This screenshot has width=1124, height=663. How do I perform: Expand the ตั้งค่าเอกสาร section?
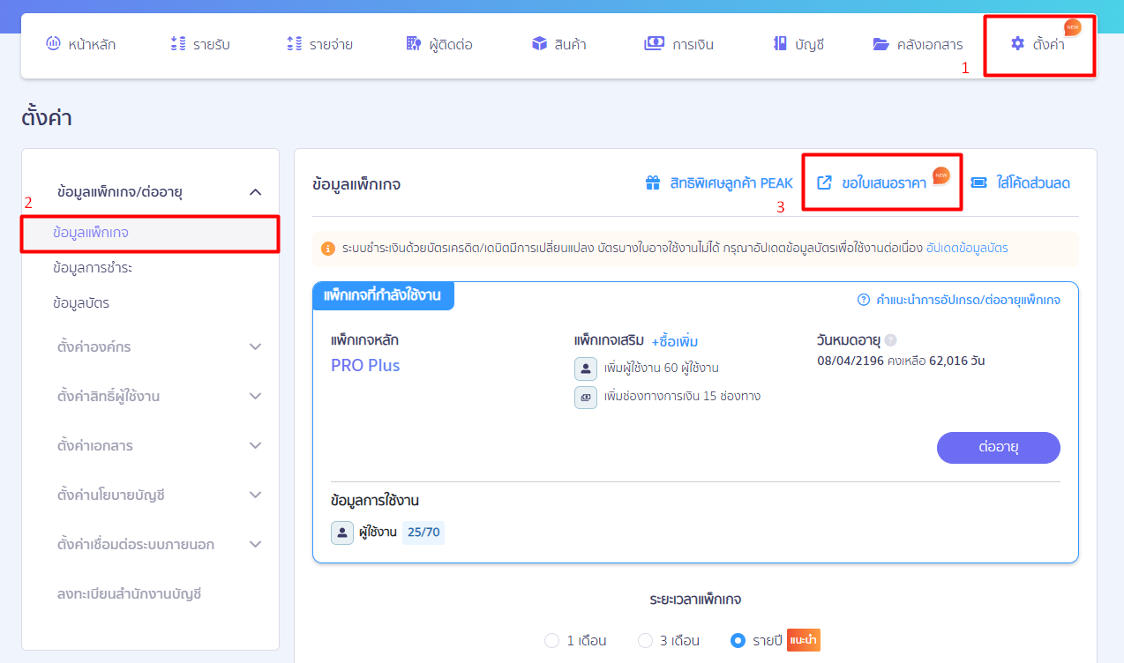[255, 445]
